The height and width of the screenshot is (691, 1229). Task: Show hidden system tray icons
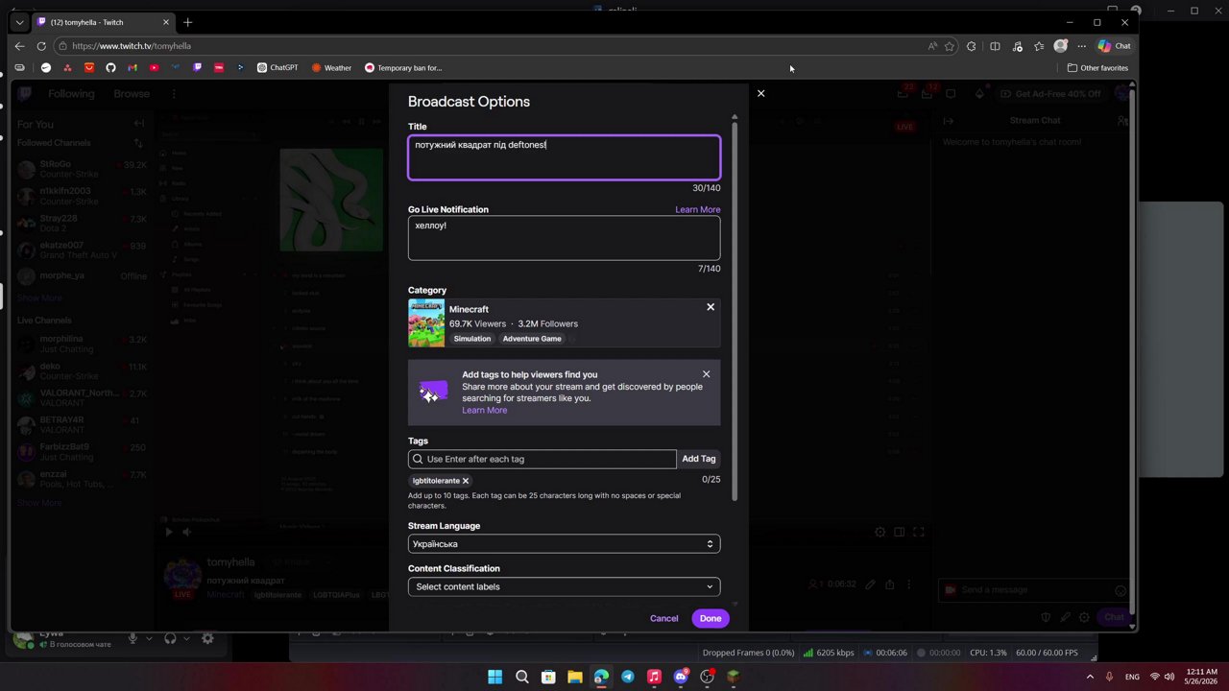pyautogui.click(x=1090, y=677)
